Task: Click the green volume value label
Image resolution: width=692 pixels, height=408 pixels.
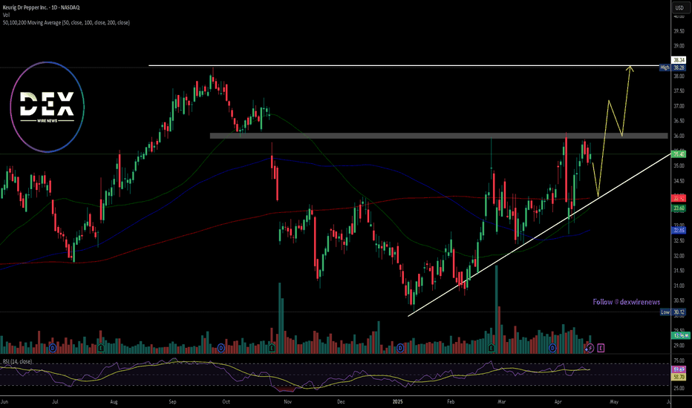Action: (680, 335)
